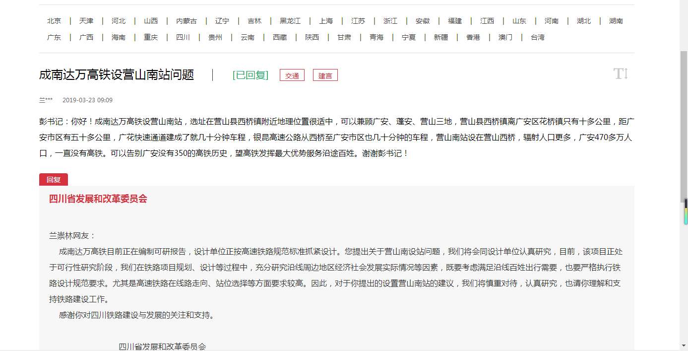Open the 湖南 province link
Viewport: 688px width, 351px height.
point(616,21)
